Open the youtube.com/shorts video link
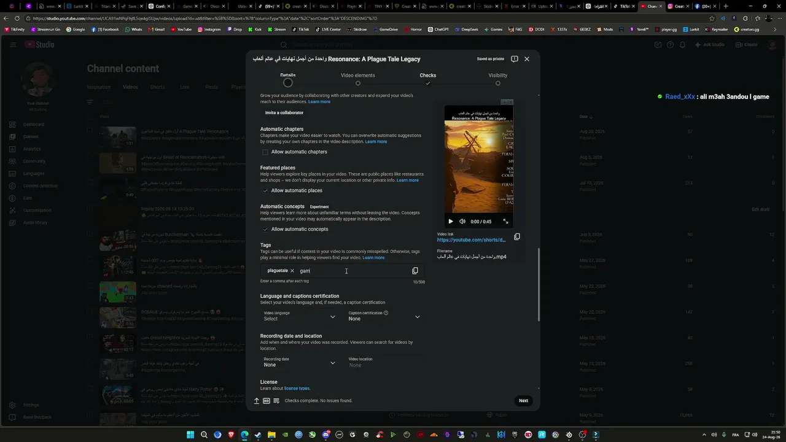The image size is (786, 442). click(x=472, y=240)
